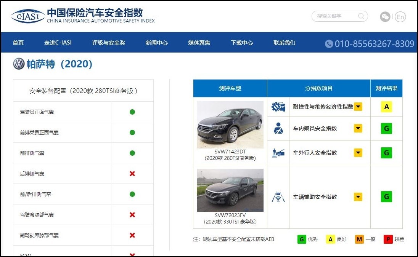
Task: Click the green dot for 驾驶员正面气囊
Action: point(132,112)
